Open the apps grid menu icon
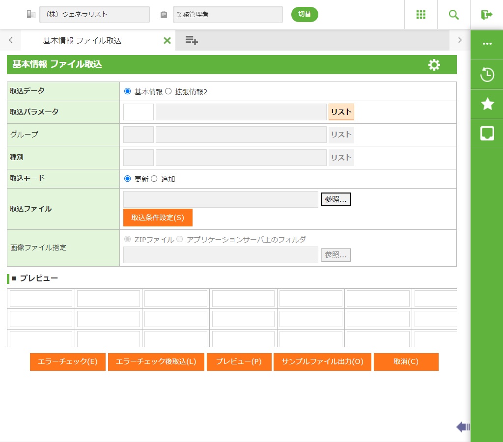This screenshot has height=442, width=503. click(x=420, y=15)
